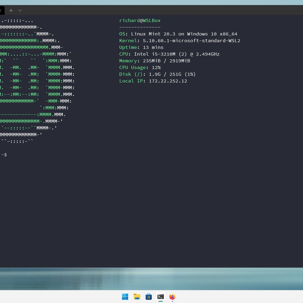This screenshot has width=303, height=303.
Task: Click the Disk (/) usage line
Action: (x=157, y=74)
